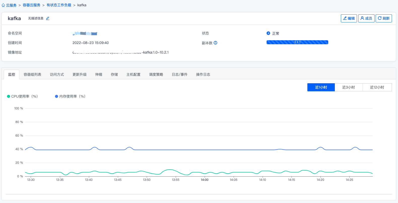Click the 13:30 time axis label

click(31, 180)
